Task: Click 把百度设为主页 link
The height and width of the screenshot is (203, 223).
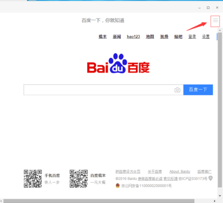Action: (x=128, y=172)
